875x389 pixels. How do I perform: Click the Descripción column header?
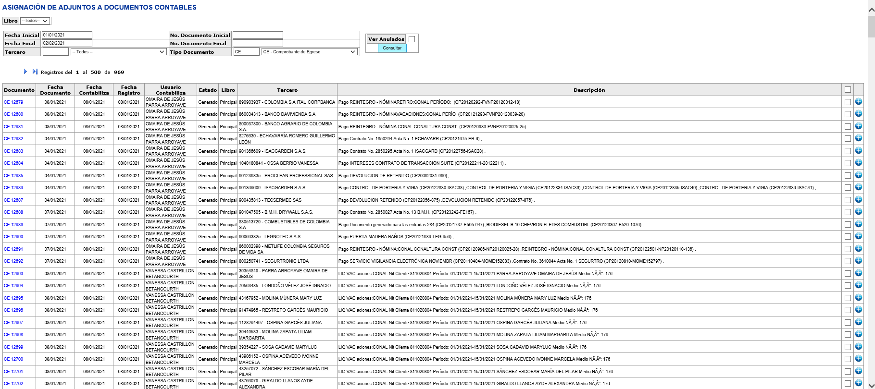tap(589, 90)
